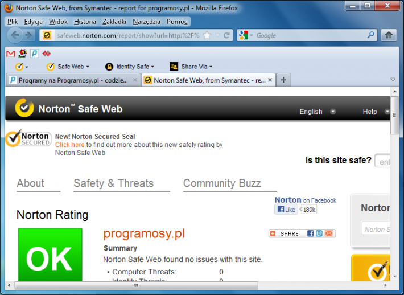List all tabs with the tab strip arrow
The height and width of the screenshot is (295, 404).
coord(393,79)
